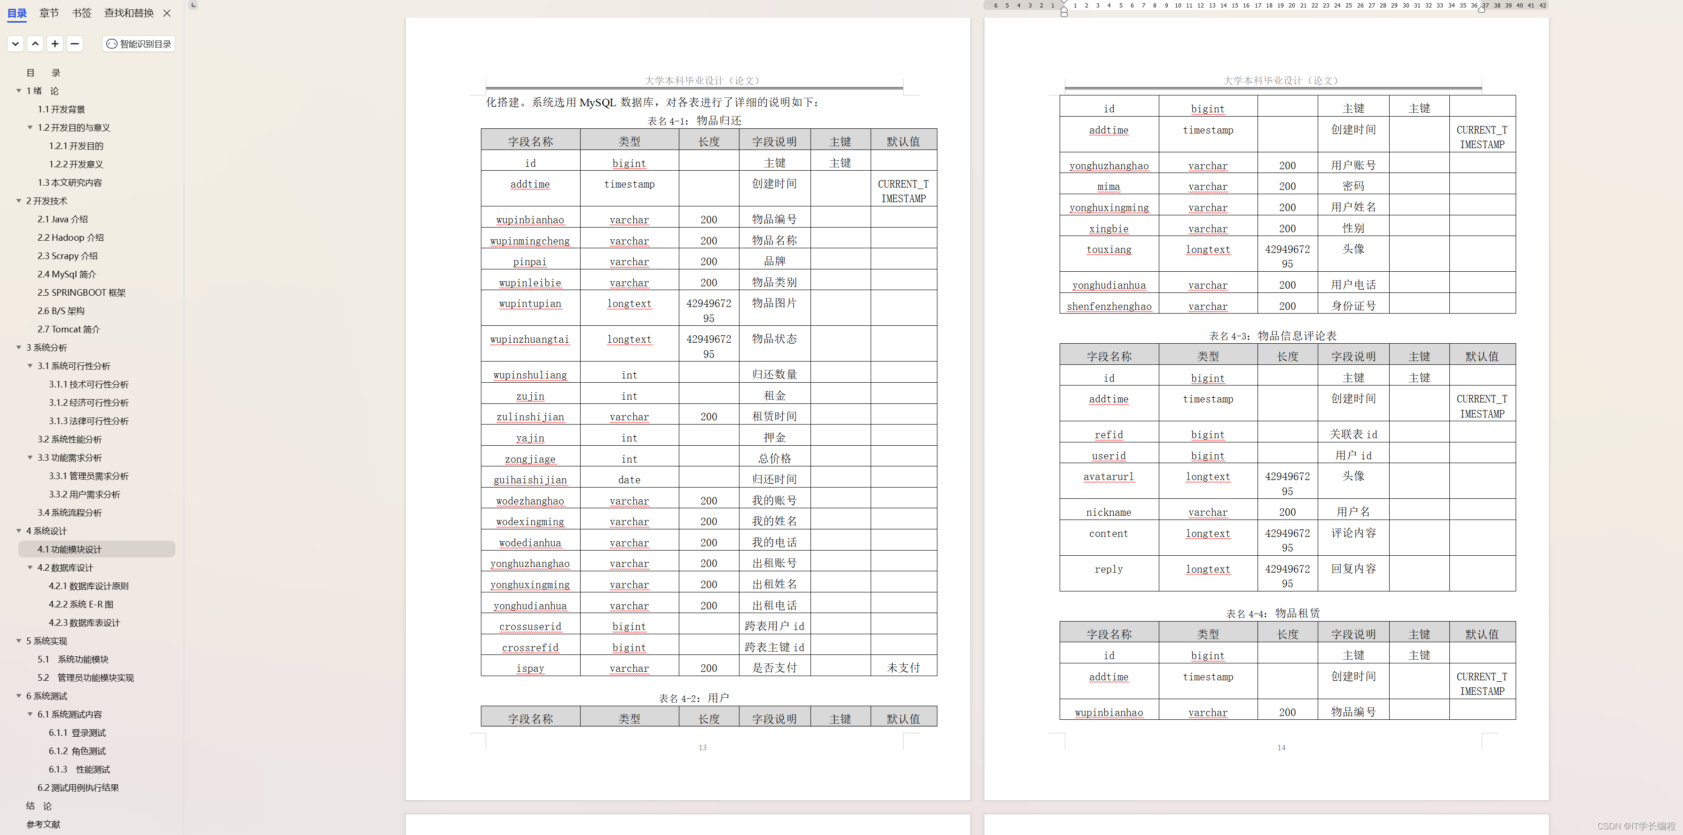This screenshot has width=1683, height=835.
Task: Click the zoom out minus icon
Action: (75, 44)
